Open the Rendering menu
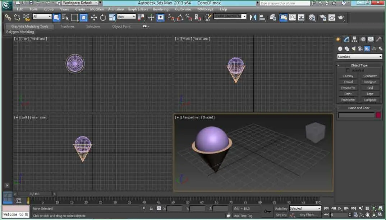This screenshot has width=386, height=220. pyautogui.click(x=161, y=9)
